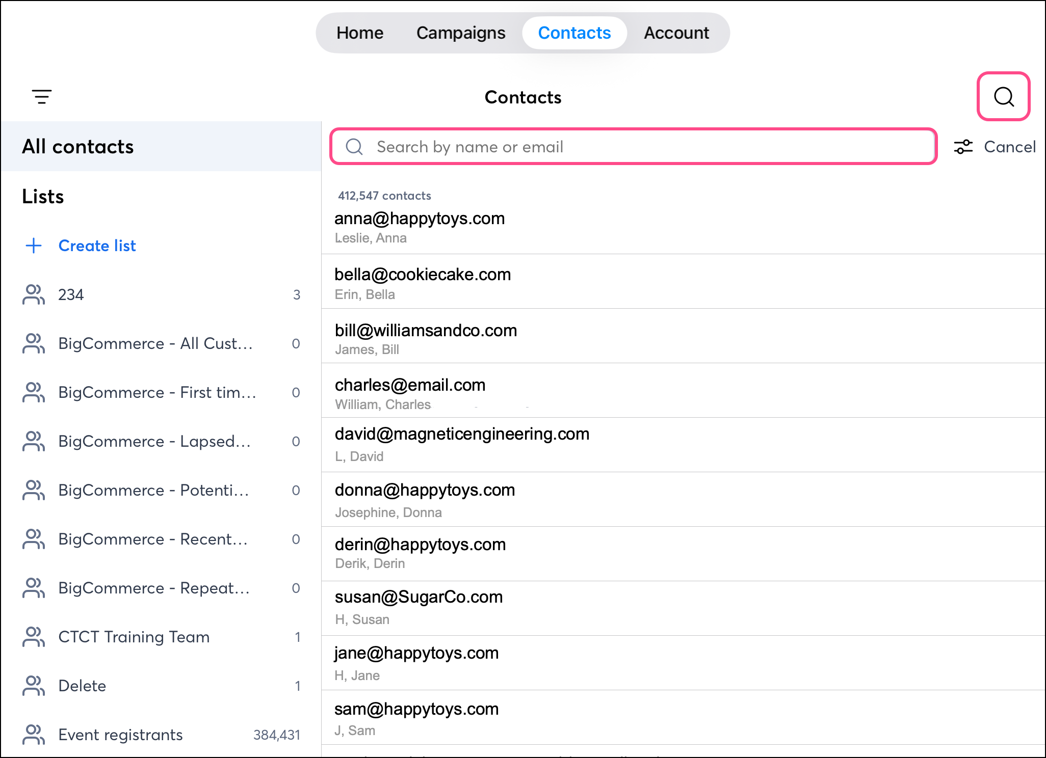Click the people icon for list 234
Screen dimensions: 1046x758
34,294
